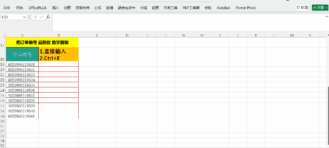This screenshot has height=148, width=329.
Task: Select row 17 header
Action: coord(3,43)
